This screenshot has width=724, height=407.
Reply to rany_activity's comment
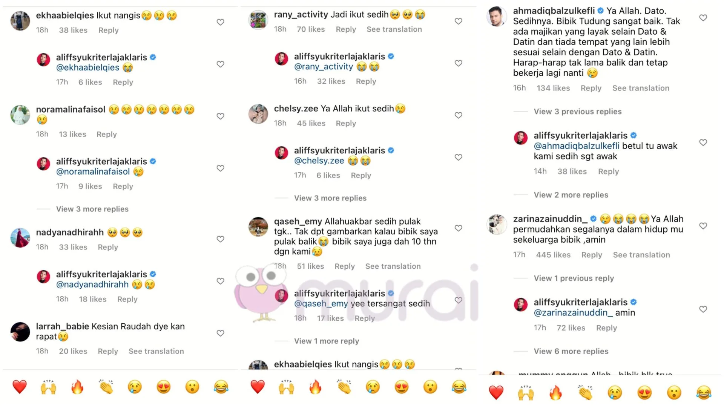346,29
